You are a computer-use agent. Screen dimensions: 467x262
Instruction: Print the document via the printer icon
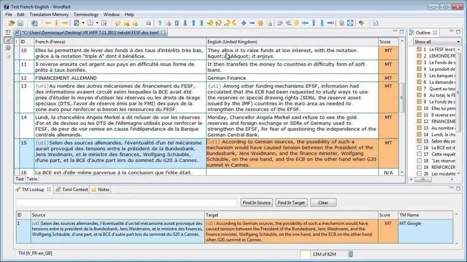tap(149, 23)
